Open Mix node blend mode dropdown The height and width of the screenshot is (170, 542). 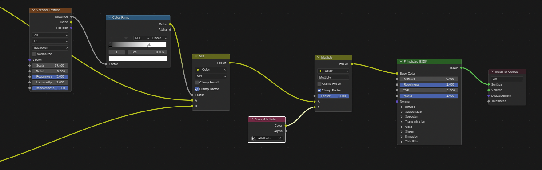211,76
